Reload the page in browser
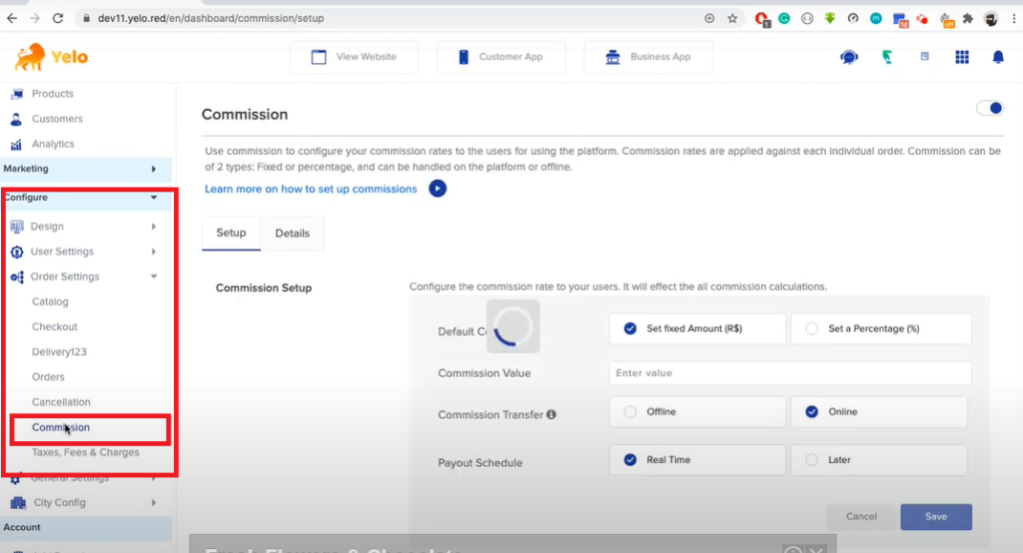 click(57, 18)
